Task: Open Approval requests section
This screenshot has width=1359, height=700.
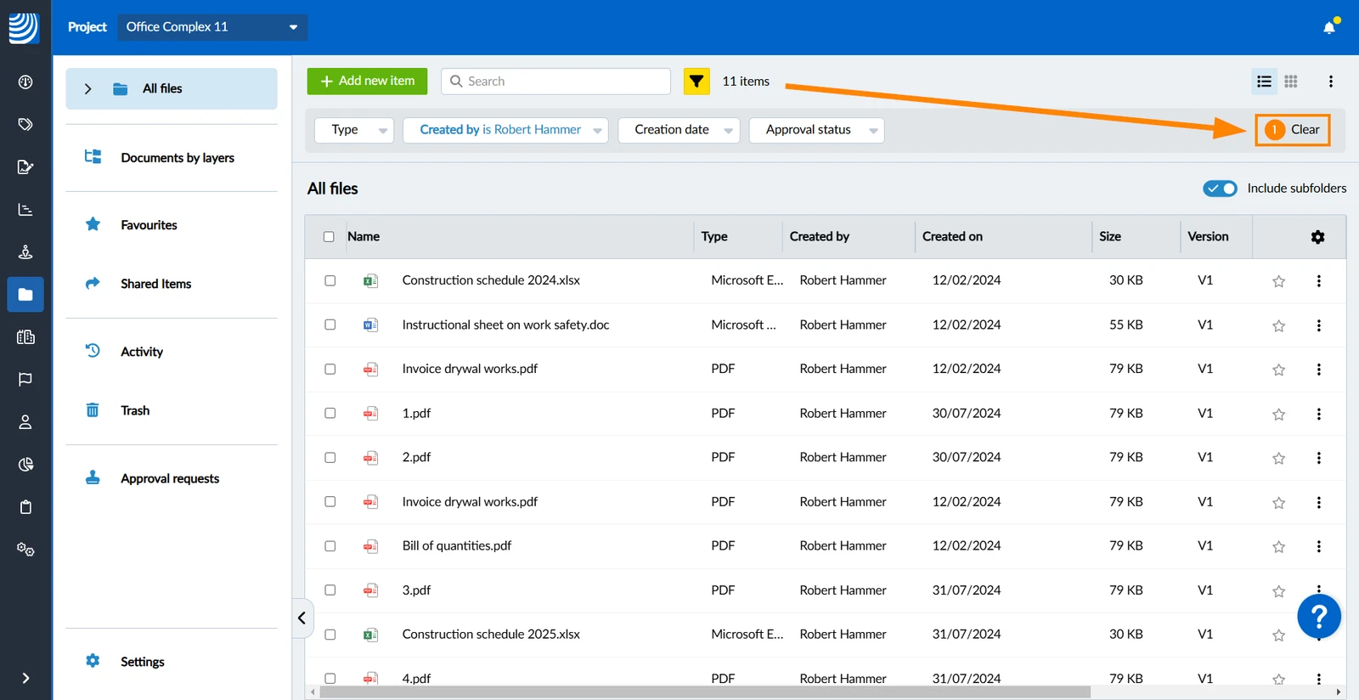Action: pos(172,478)
